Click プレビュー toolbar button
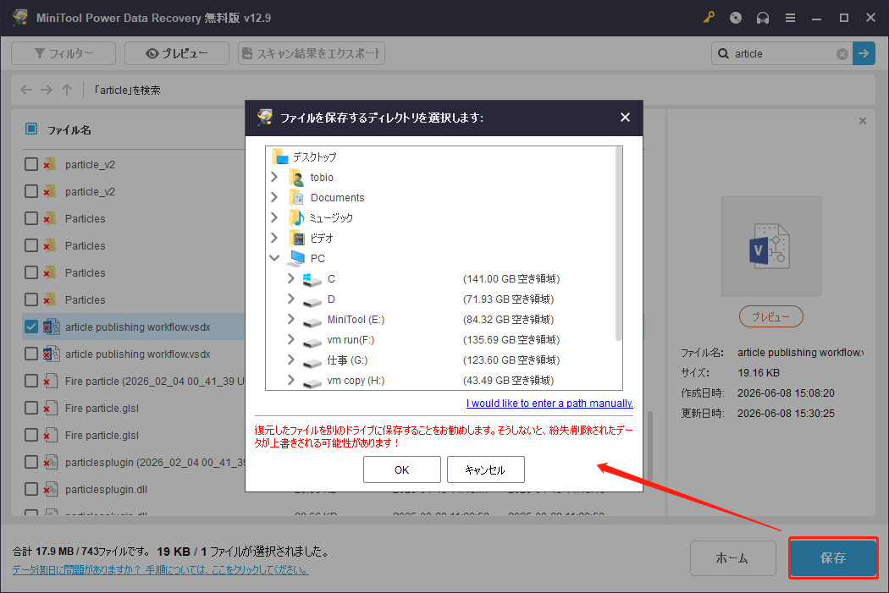889x593 pixels. coord(177,53)
